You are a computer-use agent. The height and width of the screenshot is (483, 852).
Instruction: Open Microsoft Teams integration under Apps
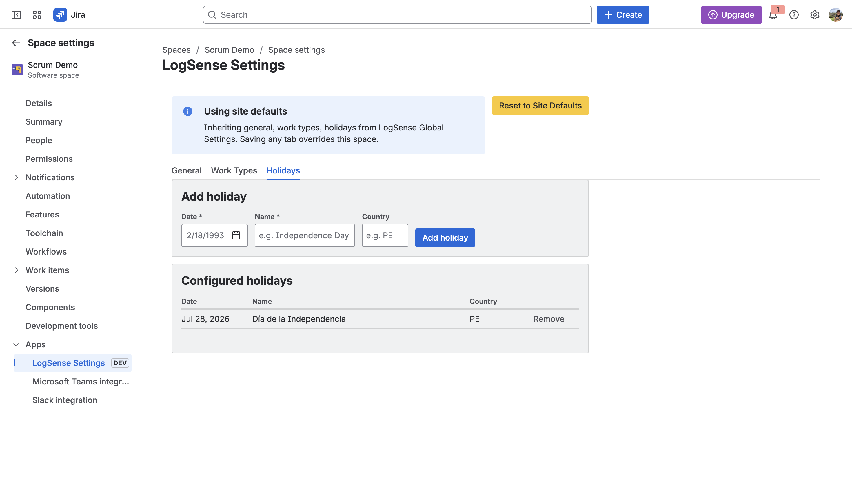click(x=81, y=382)
